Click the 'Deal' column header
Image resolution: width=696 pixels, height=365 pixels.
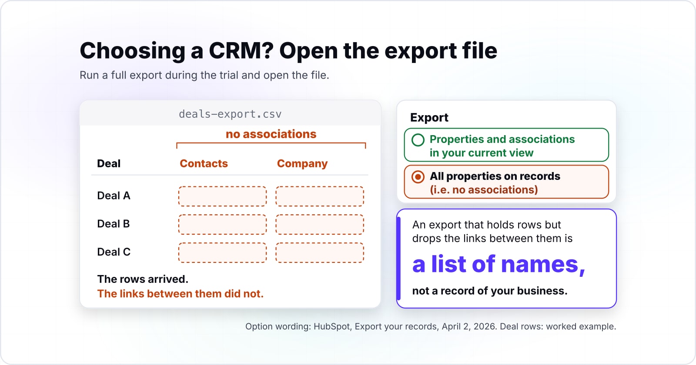[x=109, y=163]
